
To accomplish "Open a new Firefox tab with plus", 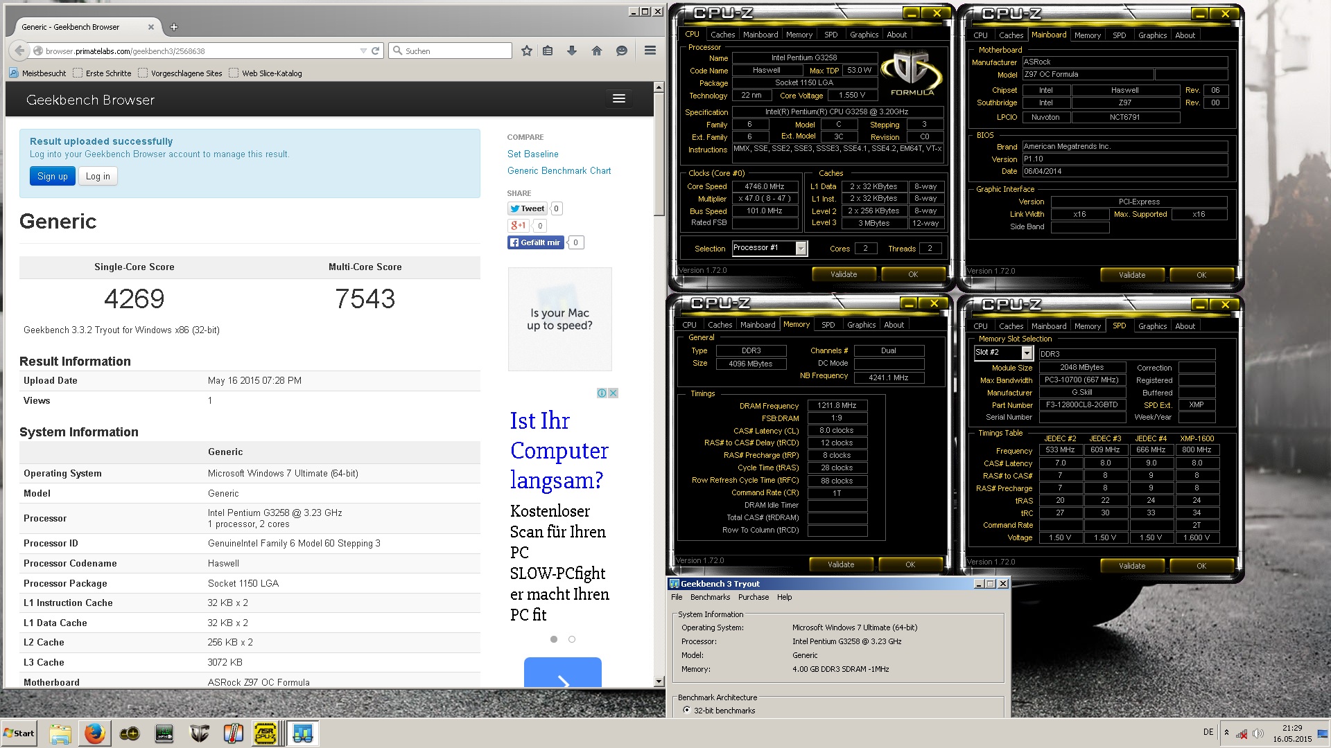I will [174, 27].
